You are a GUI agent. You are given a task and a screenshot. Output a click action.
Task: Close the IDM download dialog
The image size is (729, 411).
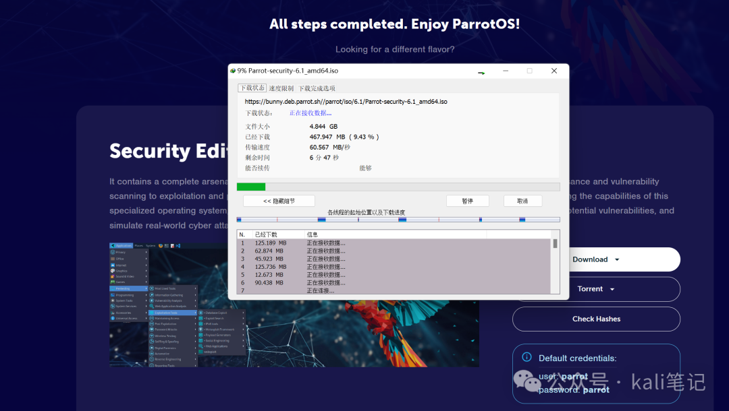point(553,71)
